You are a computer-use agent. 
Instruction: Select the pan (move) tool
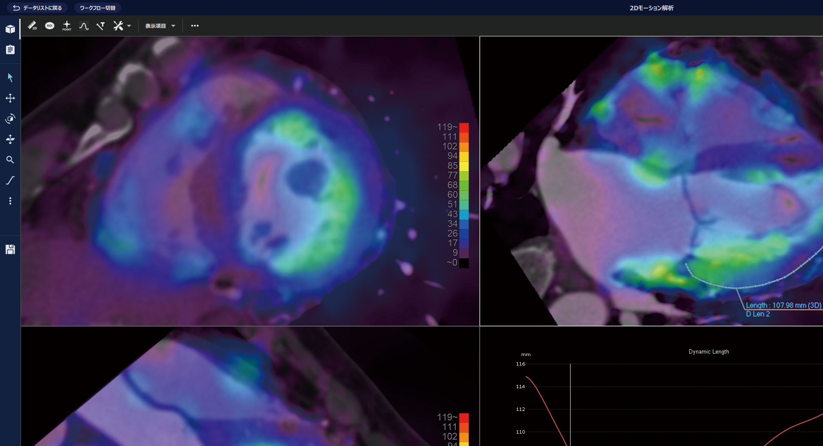click(10, 98)
